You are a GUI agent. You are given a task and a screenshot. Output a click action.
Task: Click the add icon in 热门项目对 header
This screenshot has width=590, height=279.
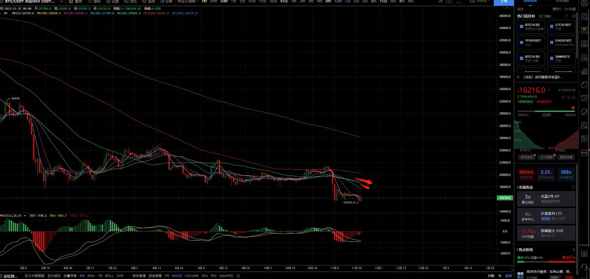(573, 17)
